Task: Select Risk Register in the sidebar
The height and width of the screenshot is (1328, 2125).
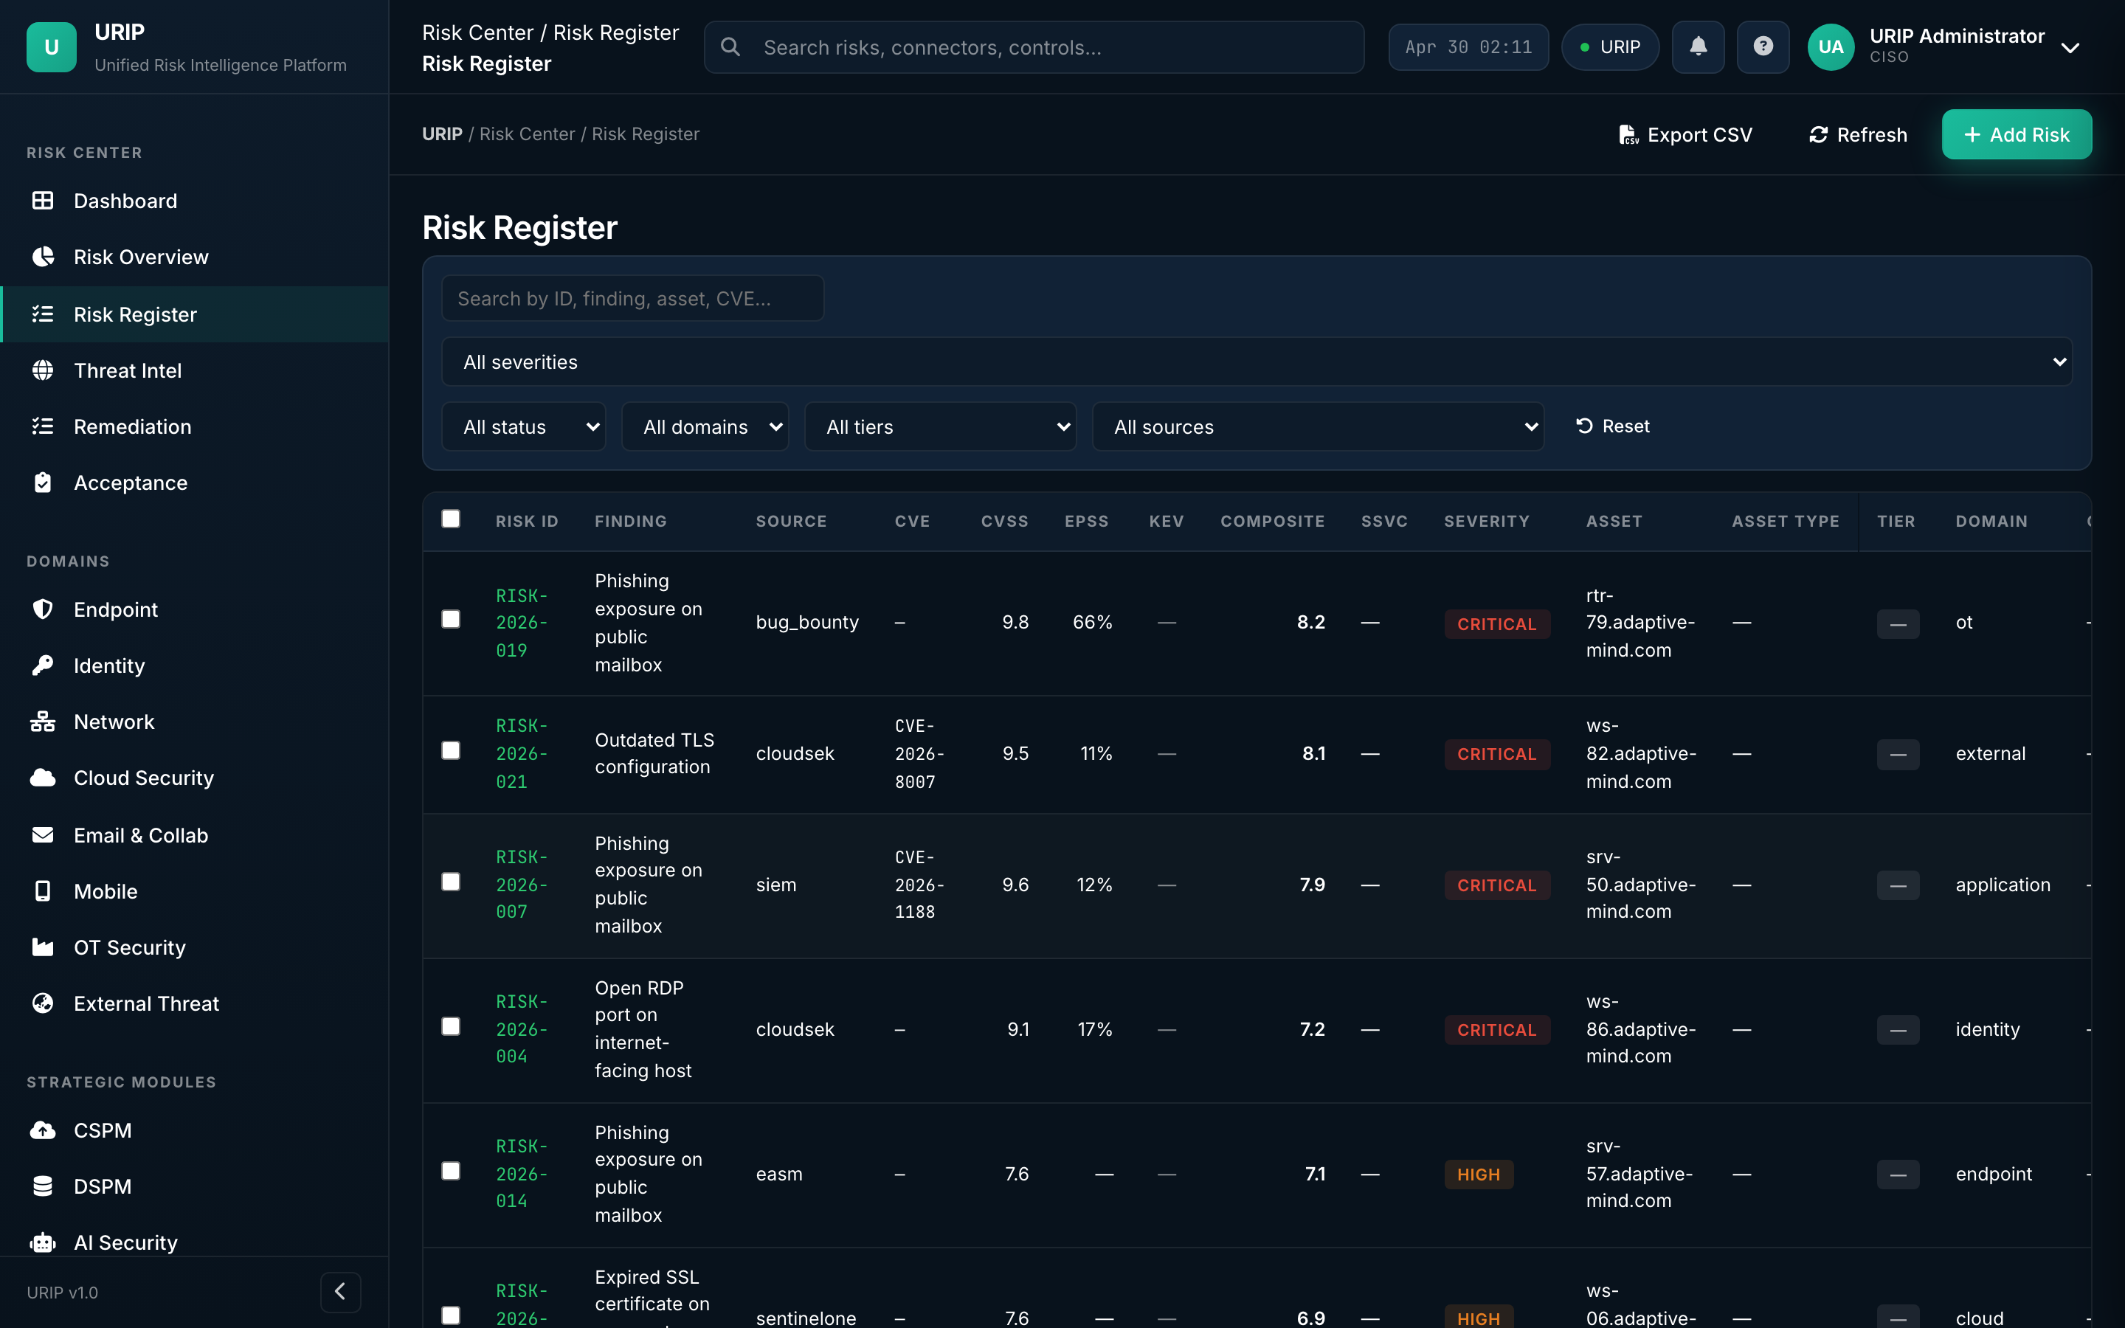Action: click(194, 314)
